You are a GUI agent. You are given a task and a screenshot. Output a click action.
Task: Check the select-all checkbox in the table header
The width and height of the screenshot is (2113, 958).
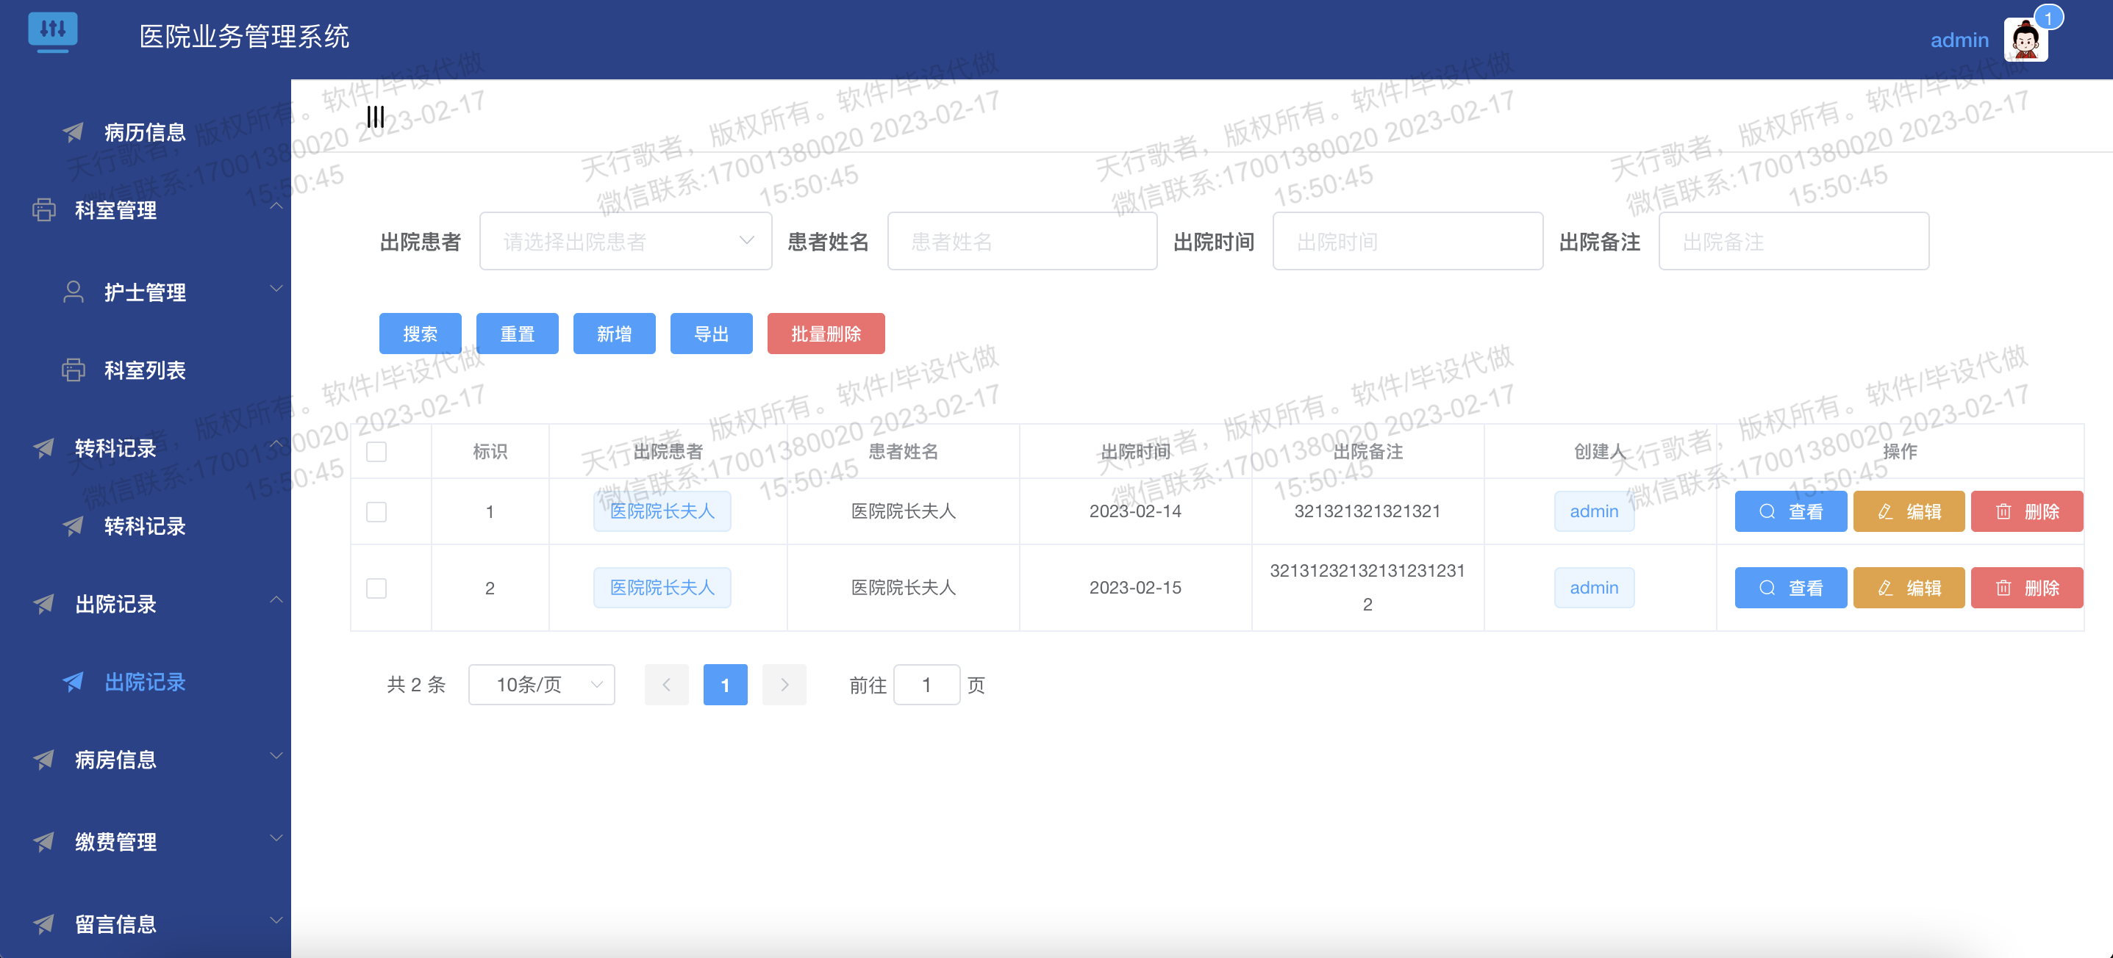tap(377, 451)
